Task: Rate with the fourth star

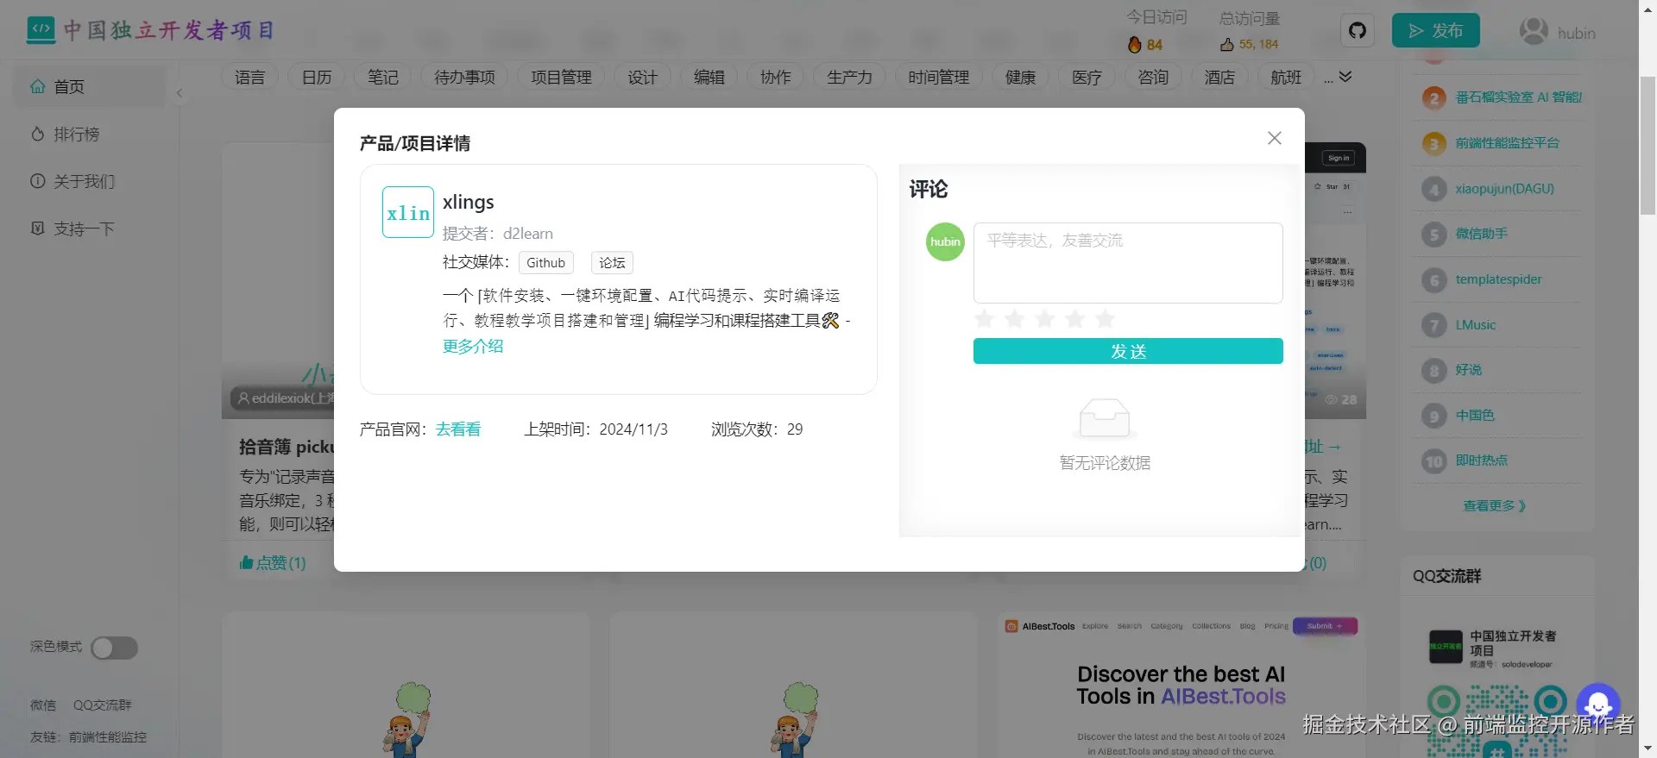Action: tap(1075, 319)
